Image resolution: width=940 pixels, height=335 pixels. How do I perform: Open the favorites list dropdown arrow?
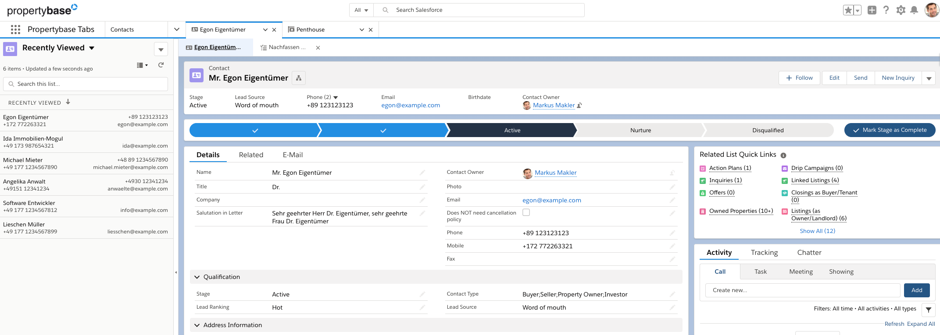(858, 10)
